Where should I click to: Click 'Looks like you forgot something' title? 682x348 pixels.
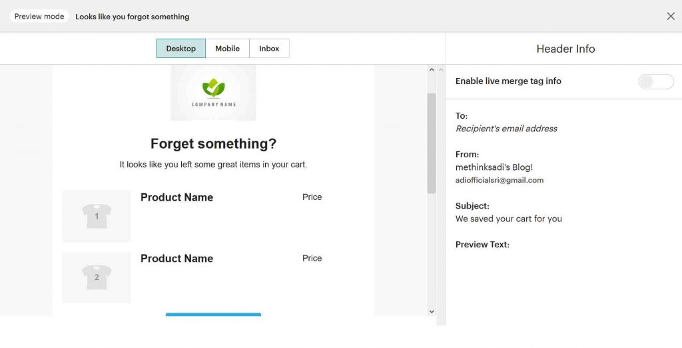(x=133, y=17)
